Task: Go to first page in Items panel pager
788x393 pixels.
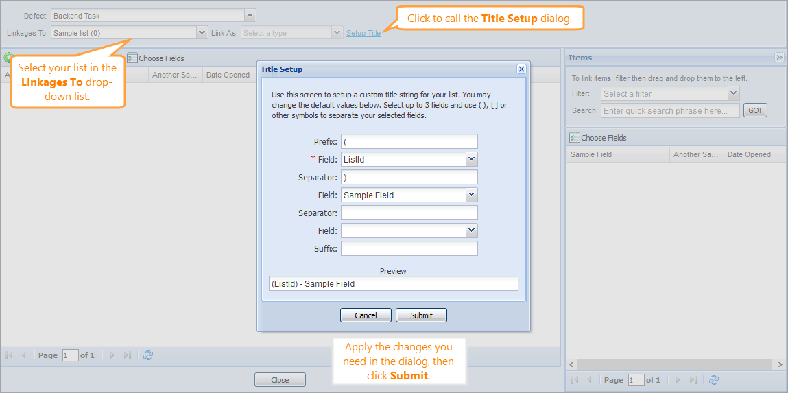Action: (575, 380)
